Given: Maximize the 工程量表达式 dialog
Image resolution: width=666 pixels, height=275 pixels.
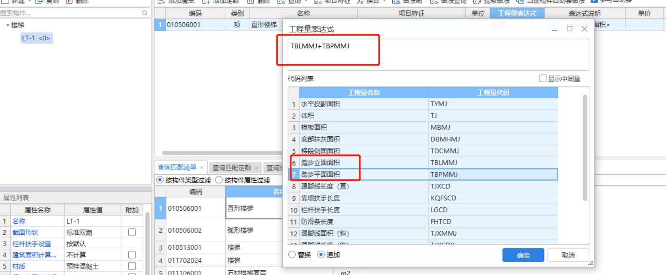Looking at the screenshot, I should click(x=569, y=29).
